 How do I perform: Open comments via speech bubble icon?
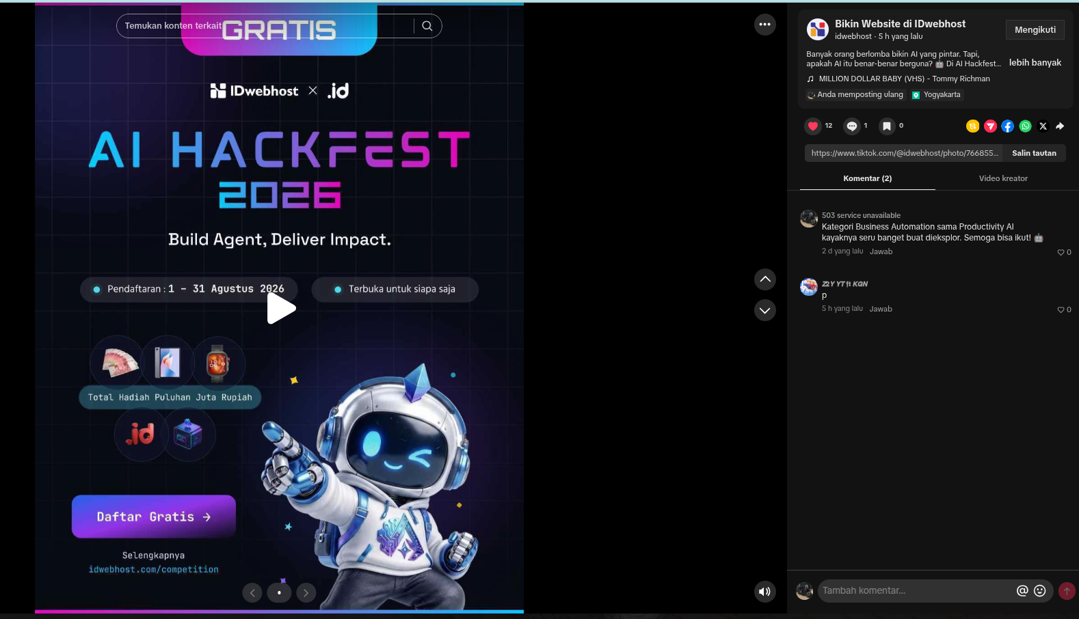(852, 126)
